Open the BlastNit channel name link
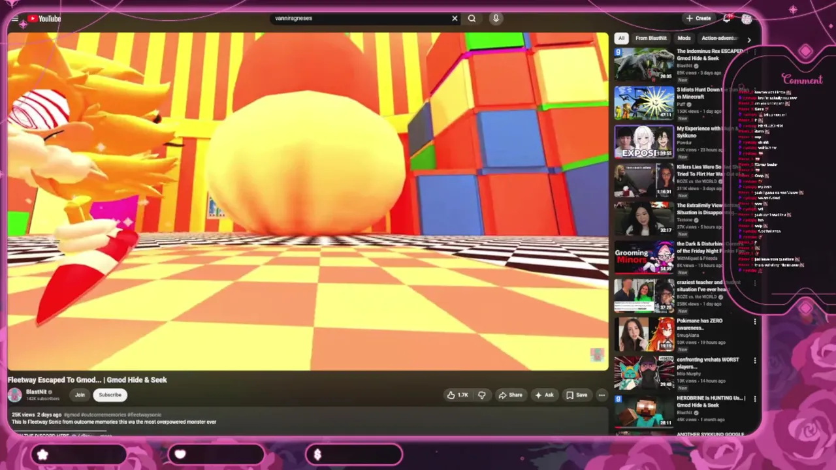836x470 pixels. click(x=37, y=392)
